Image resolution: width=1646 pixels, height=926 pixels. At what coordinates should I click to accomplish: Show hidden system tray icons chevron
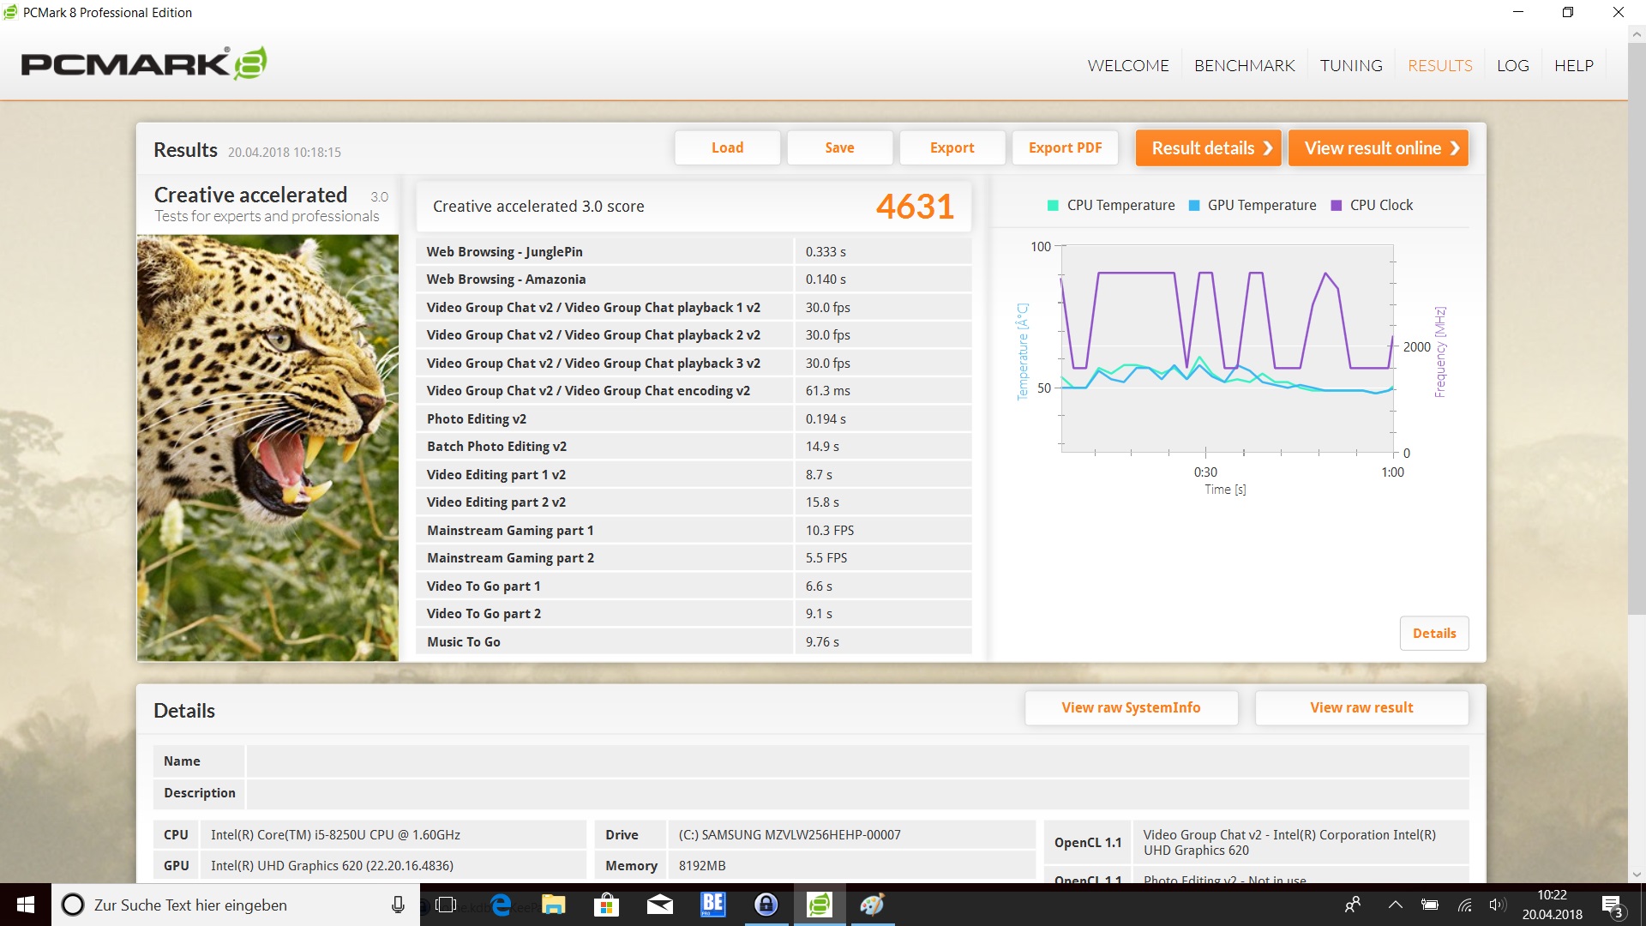1395,905
